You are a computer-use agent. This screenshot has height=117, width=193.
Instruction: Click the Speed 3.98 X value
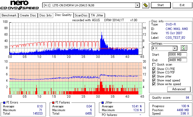(x=185, y=114)
